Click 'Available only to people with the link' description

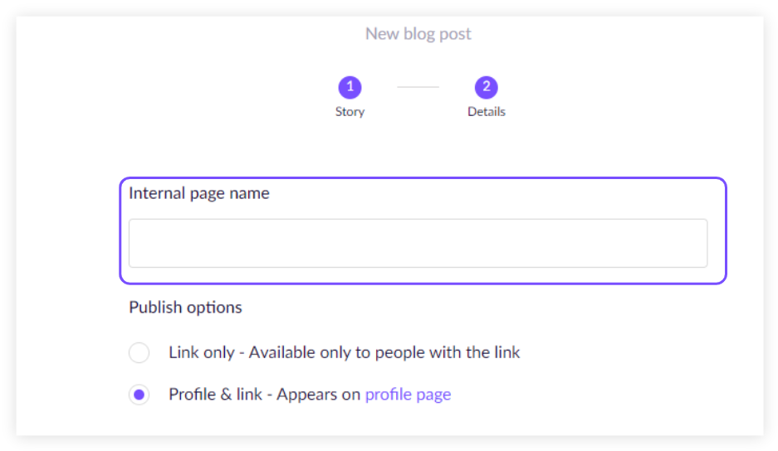click(384, 352)
